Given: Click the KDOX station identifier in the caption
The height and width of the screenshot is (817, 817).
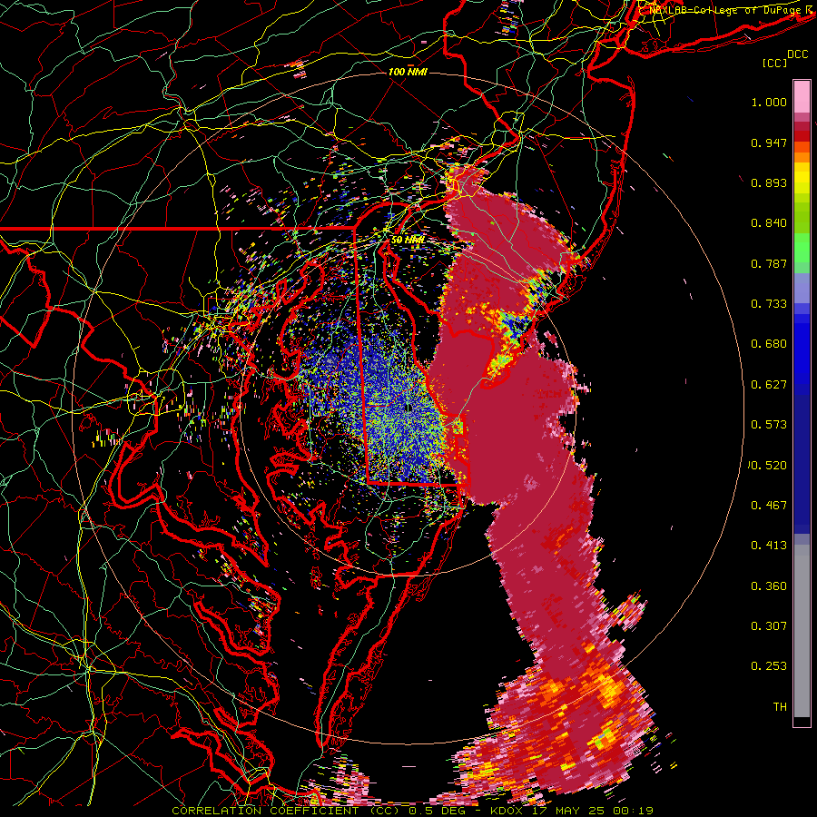Looking at the screenshot, I should coord(508,811).
